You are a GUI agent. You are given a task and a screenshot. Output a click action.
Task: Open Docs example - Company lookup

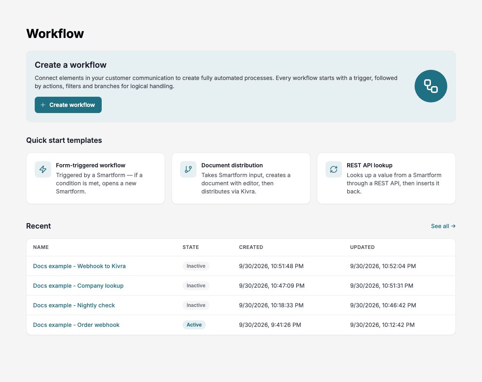point(78,286)
